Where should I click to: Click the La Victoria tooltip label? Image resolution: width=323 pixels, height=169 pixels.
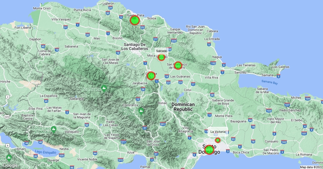(x=218, y=132)
